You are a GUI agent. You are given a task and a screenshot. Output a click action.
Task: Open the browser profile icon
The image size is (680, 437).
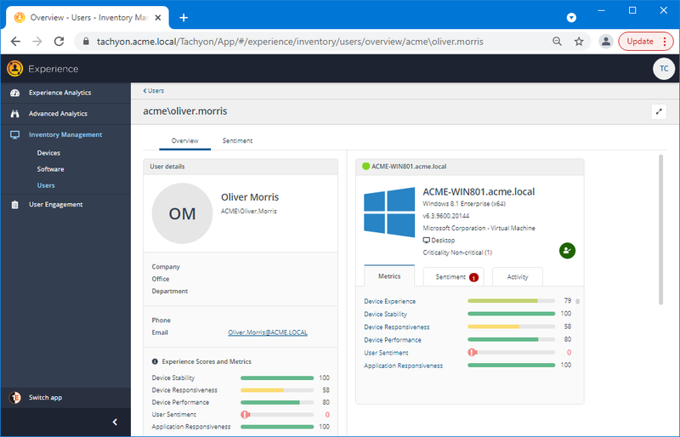click(606, 42)
